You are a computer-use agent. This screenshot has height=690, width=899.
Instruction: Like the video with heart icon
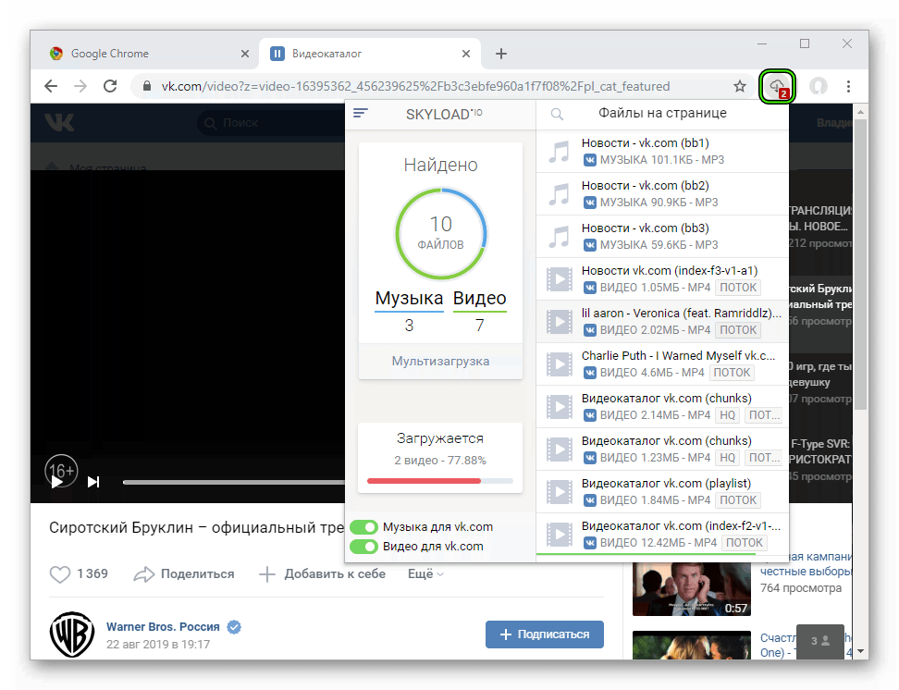pyautogui.click(x=59, y=574)
